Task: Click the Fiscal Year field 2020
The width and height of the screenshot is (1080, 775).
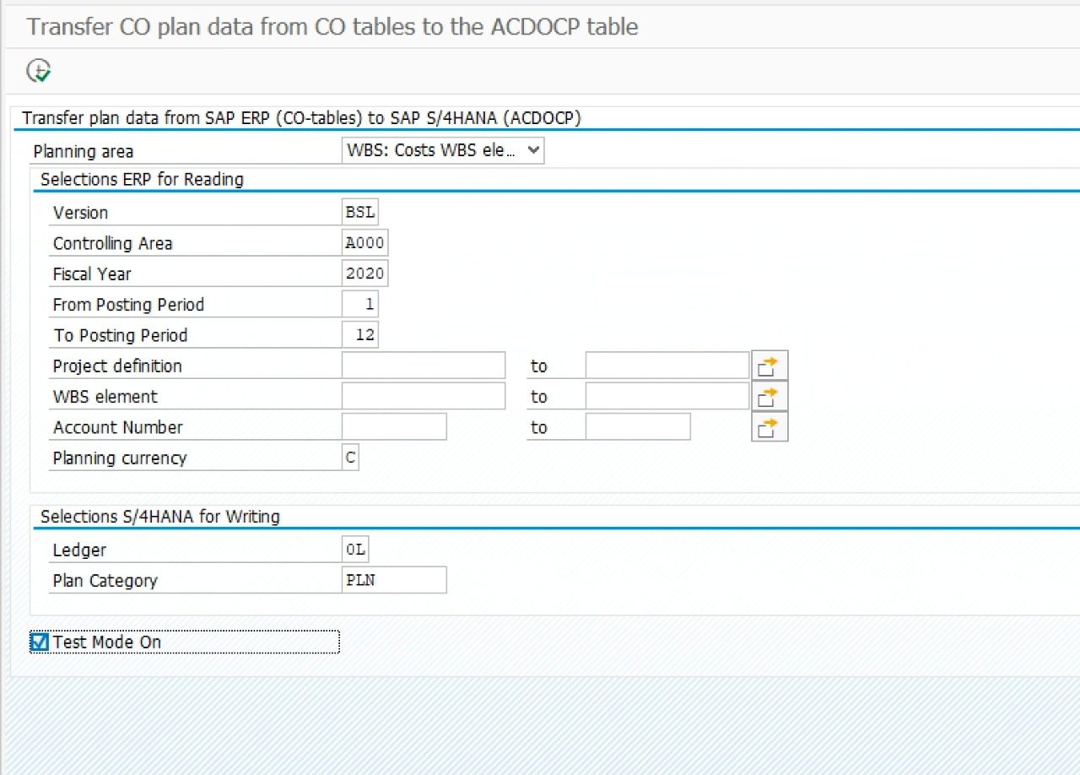Action: click(x=365, y=274)
